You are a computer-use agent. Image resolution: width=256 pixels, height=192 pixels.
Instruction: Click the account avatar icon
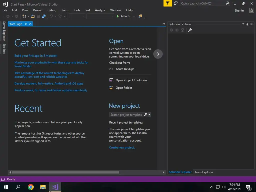[251, 10]
